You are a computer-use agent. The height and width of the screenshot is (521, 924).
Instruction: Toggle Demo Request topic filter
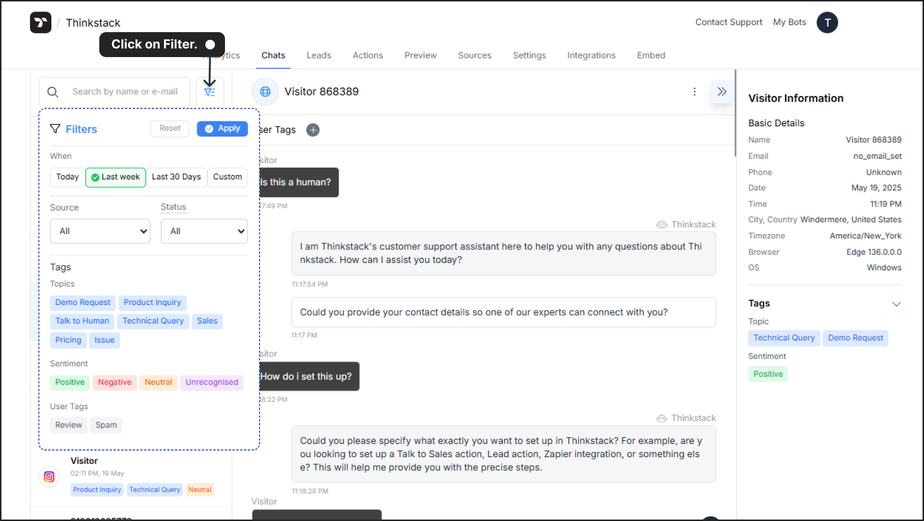tap(83, 303)
